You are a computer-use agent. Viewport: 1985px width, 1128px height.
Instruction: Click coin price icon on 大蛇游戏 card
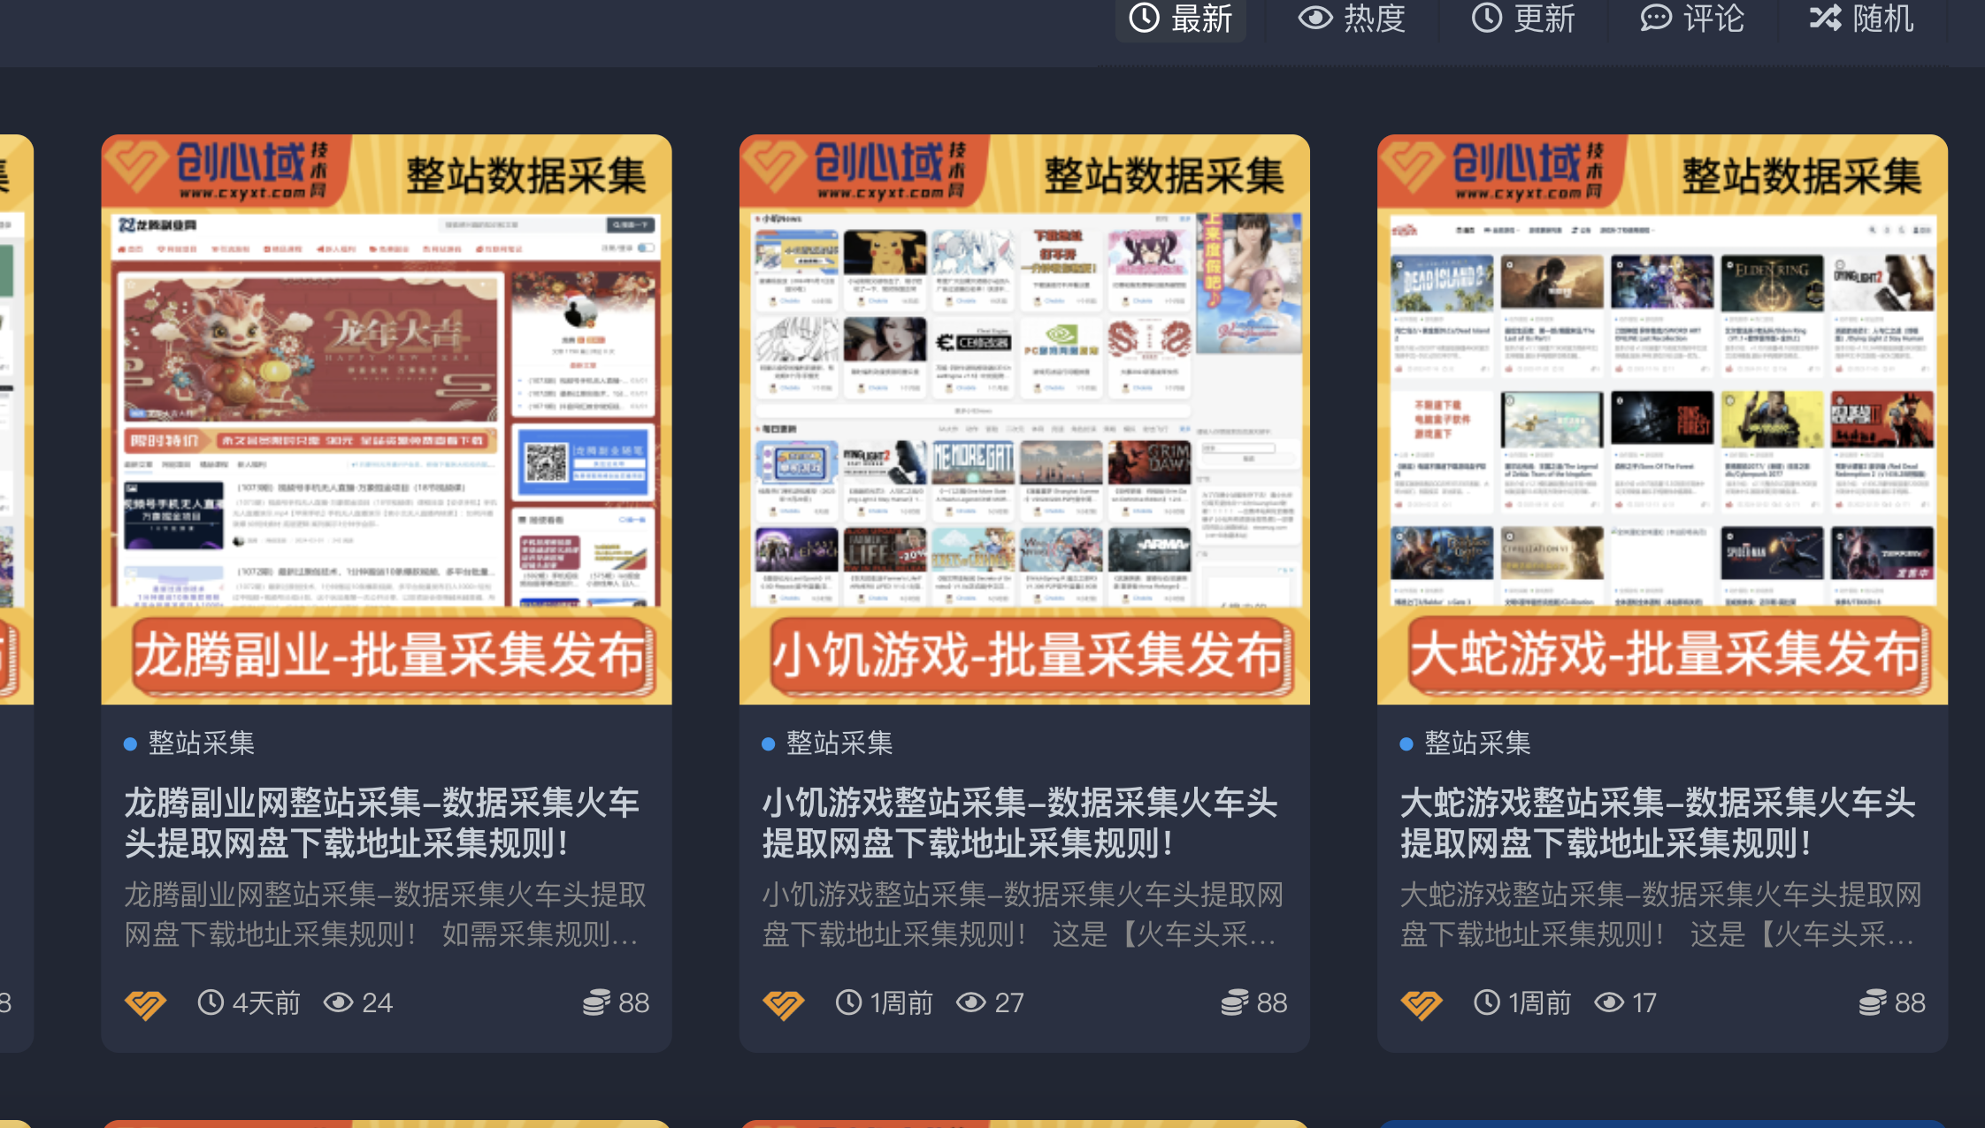point(1872,1002)
